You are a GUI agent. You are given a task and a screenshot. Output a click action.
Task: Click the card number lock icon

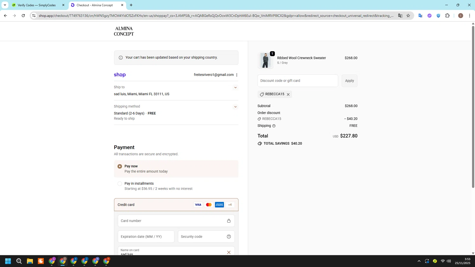[229, 221]
